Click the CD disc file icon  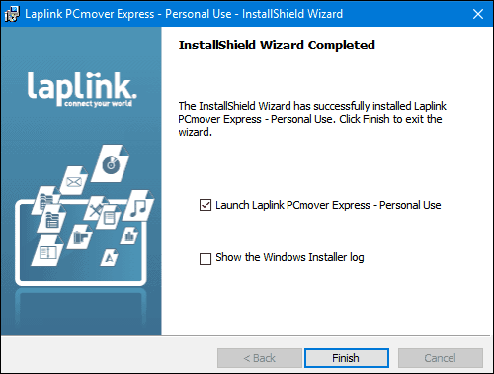coord(111,164)
